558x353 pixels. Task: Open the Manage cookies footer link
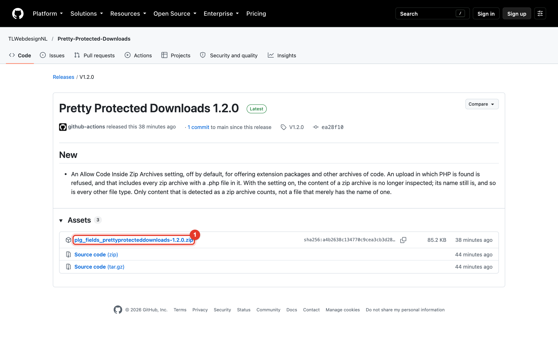coord(343,310)
